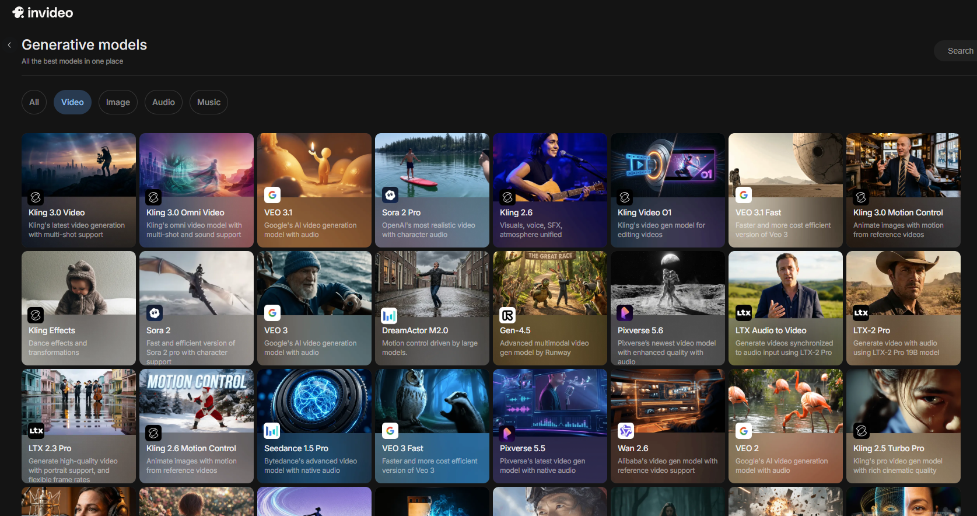This screenshot has height=516, width=977.
Task: Click the Bytedance icon on Seedance 1.5 Pro card
Action: point(272,431)
